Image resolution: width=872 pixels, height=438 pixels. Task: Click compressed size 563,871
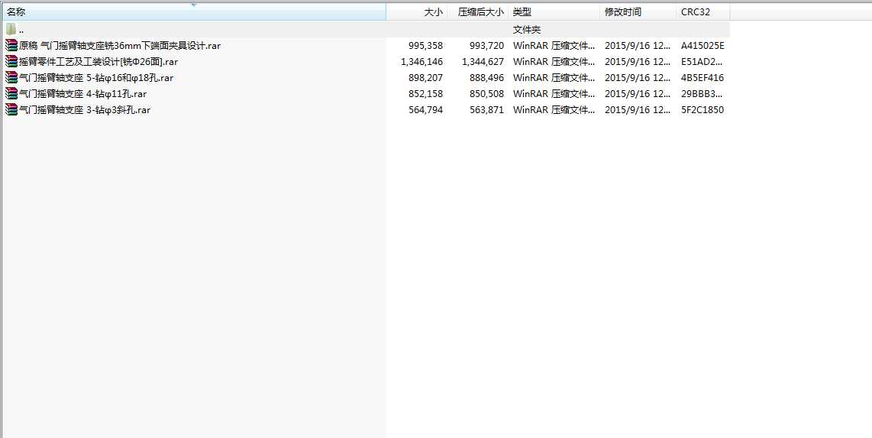click(486, 109)
